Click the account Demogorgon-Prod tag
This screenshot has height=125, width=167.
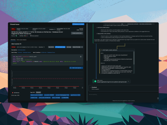[x=62, y=95]
